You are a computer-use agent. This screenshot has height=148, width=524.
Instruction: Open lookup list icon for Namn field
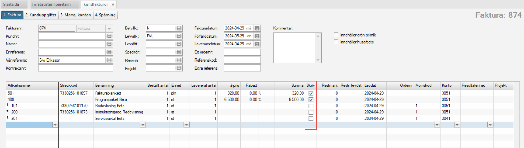point(109,44)
